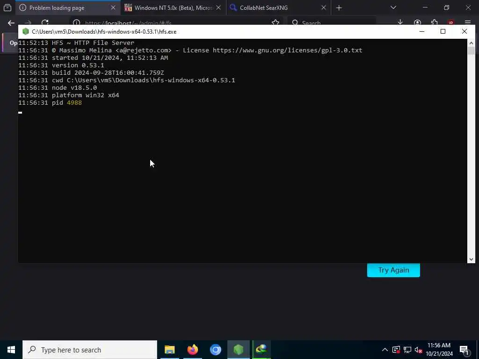Click the 'platform win32 x64' line

(x=86, y=95)
